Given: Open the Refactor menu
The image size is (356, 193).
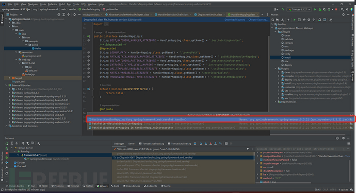Looking at the screenshot, I should point(53,4).
